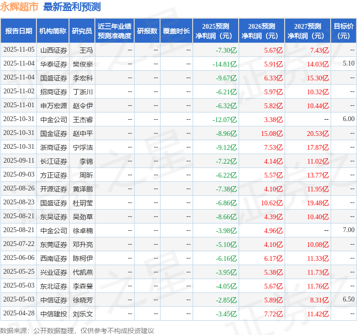The width and height of the screenshot is (357, 335).
Task: Click the 7.00 target price cell
Action: pos(348,230)
